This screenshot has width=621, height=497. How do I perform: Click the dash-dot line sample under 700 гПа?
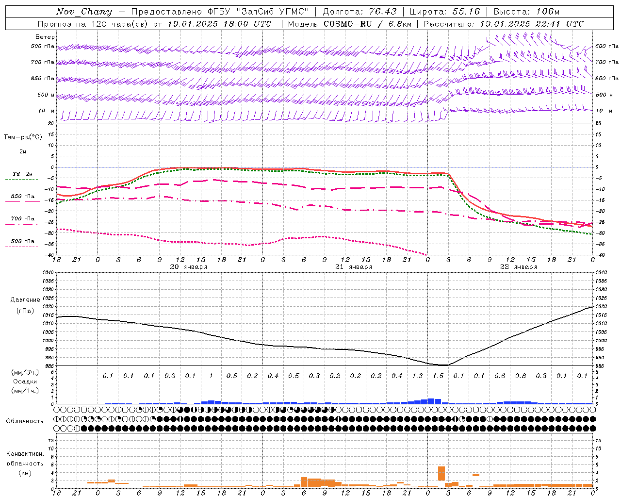pyautogui.click(x=22, y=225)
